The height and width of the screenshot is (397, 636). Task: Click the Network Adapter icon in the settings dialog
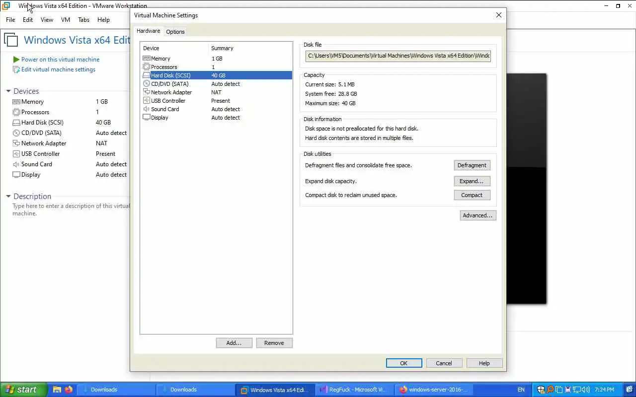146,92
